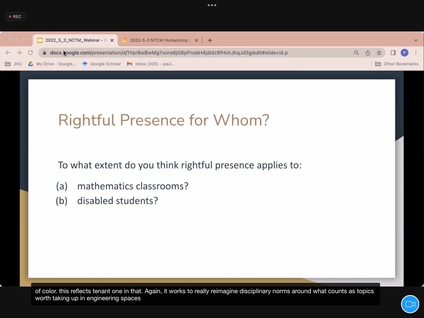
Task: Switch to the 2022-5-3 NTCM Humanizing tab
Action: [x=160, y=40]
